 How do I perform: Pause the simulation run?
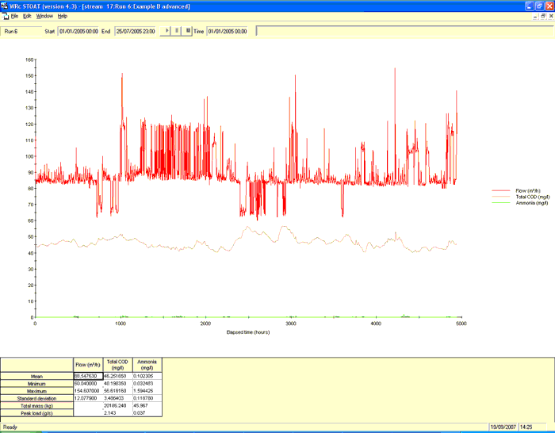(176, 31)
